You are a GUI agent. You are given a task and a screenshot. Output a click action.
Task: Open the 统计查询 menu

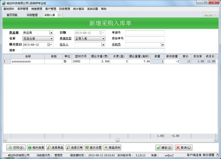[x=79, y=9]
